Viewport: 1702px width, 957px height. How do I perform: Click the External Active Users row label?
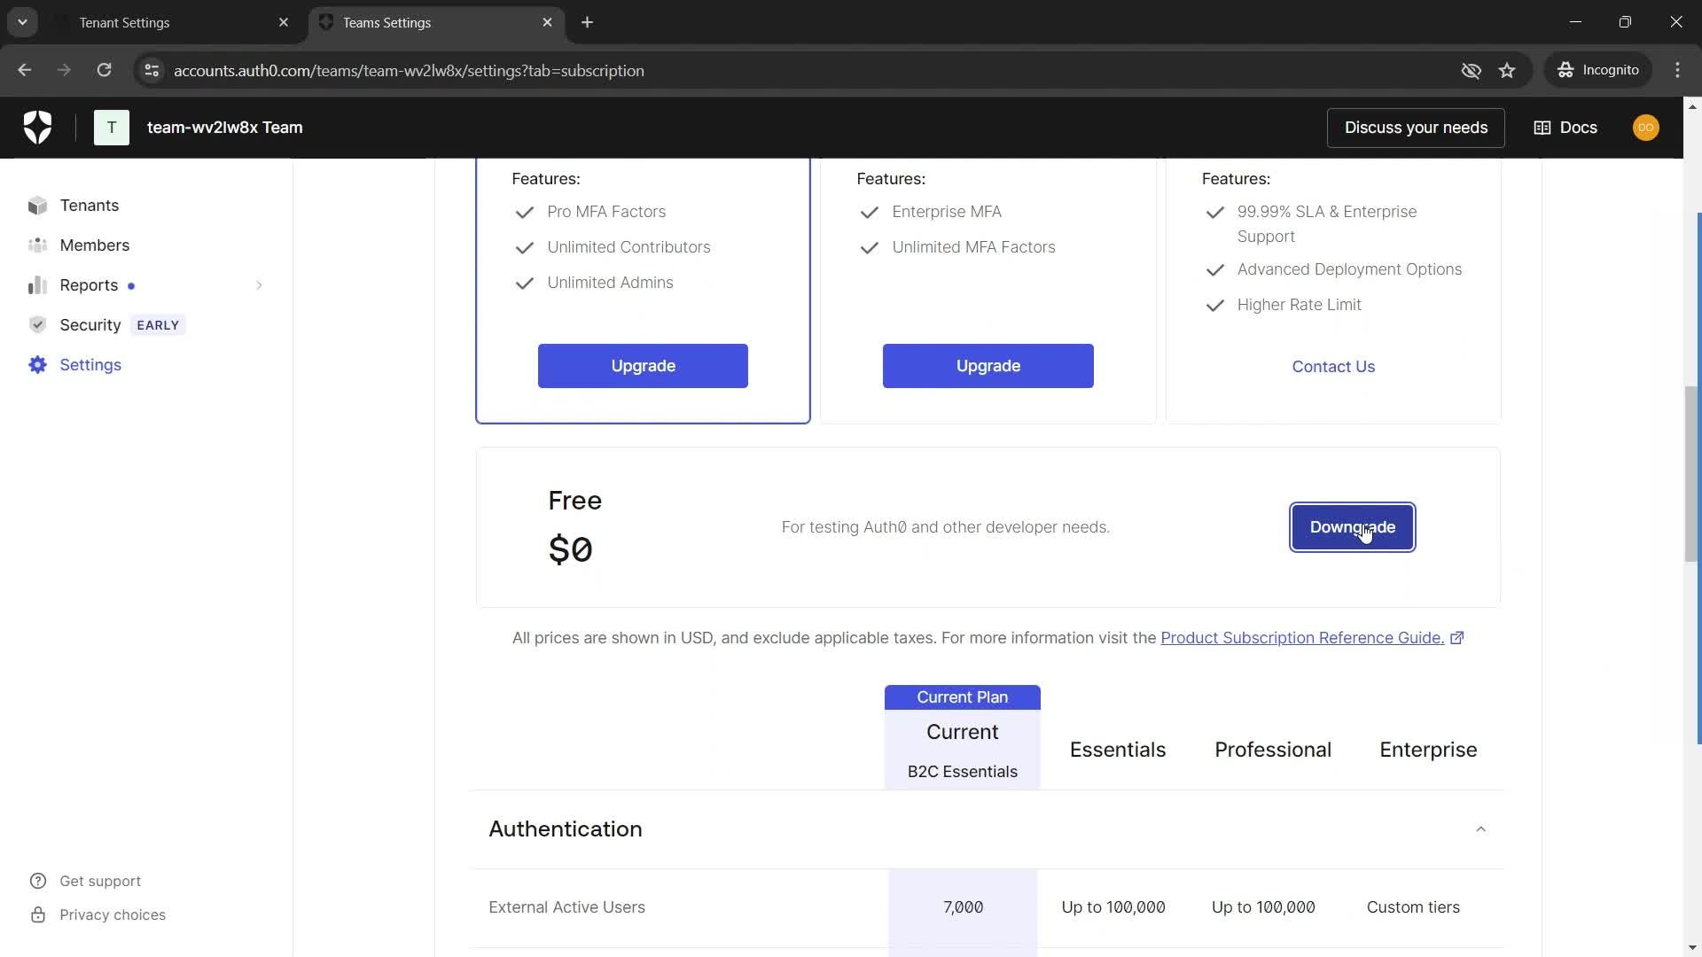[x=566, y=907]
